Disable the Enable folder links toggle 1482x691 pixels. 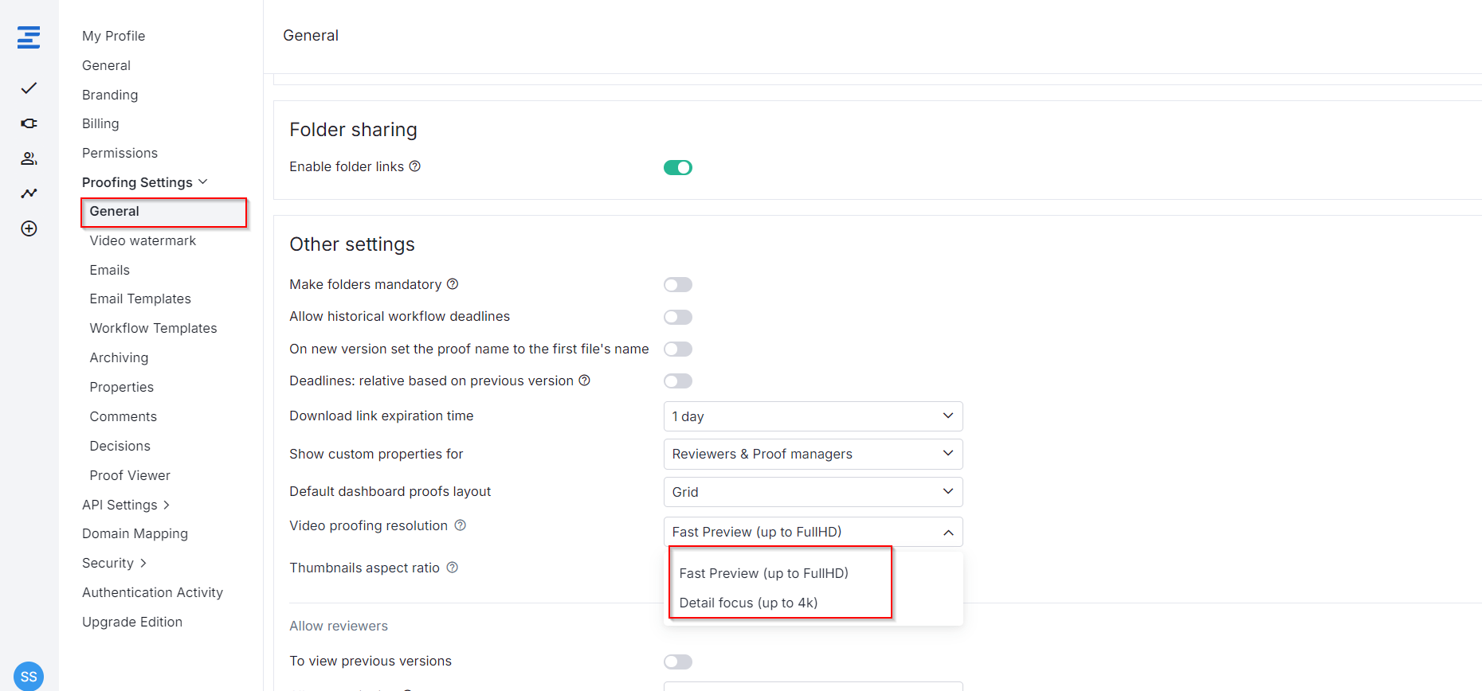(677, 167)
